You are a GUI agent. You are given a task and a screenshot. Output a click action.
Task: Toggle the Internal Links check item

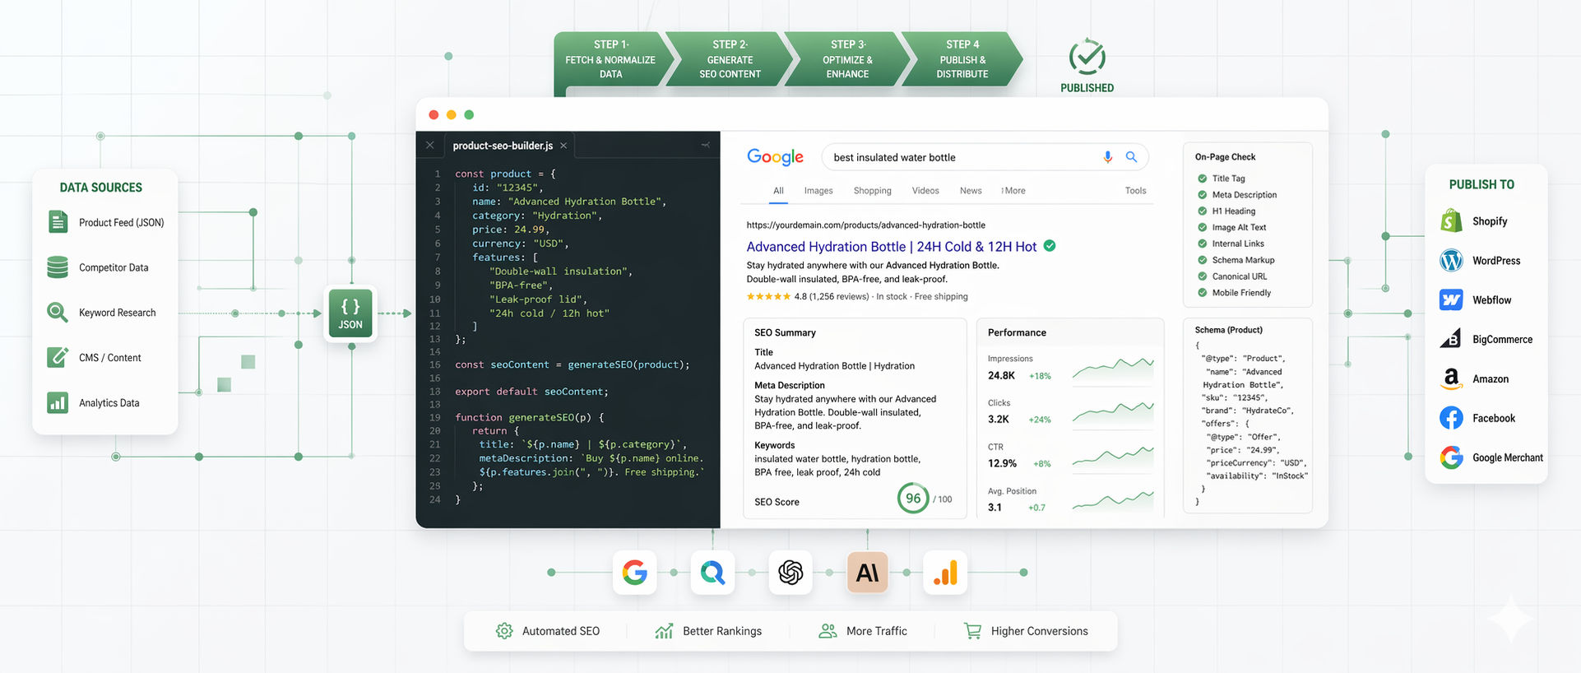point(1231,244)
